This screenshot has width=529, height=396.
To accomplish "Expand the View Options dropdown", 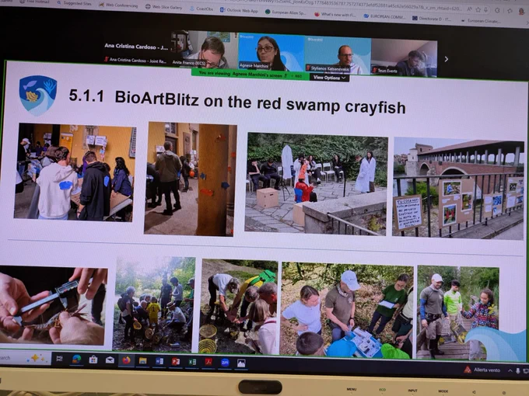I will 330,78.
